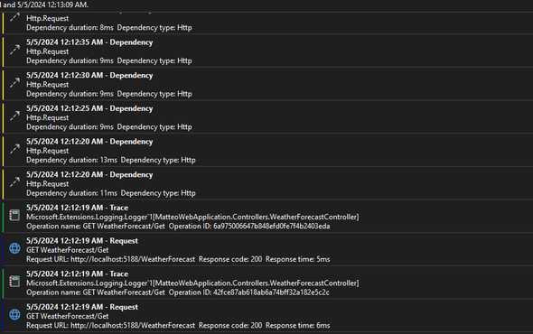Click "GET WeatherForecast/Get" line above 5ms response
The image size is (533, 334).
point(68,250)
